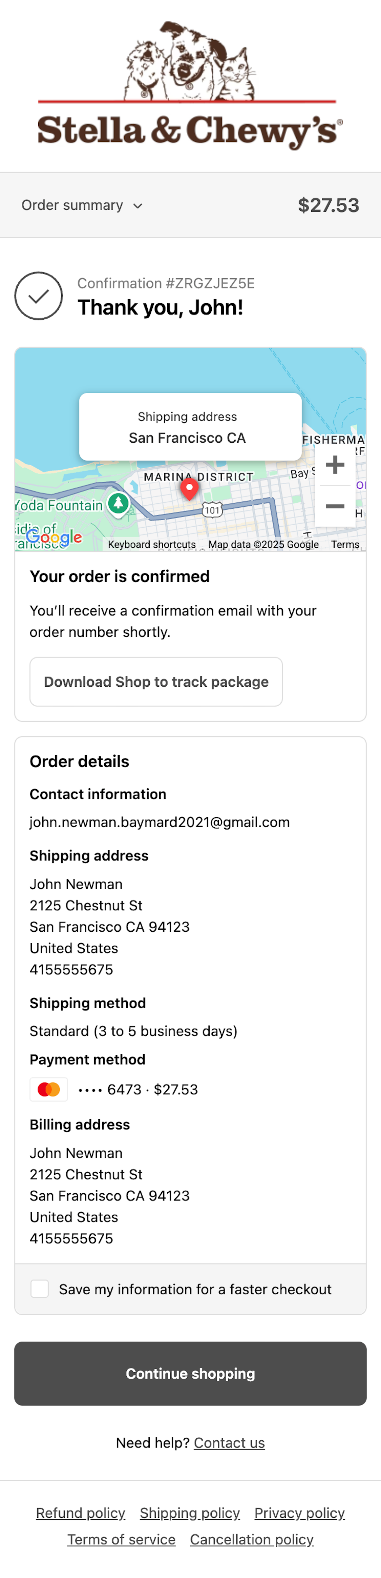
Task: Zoom in on the map
Action: (x=335, y=464)
